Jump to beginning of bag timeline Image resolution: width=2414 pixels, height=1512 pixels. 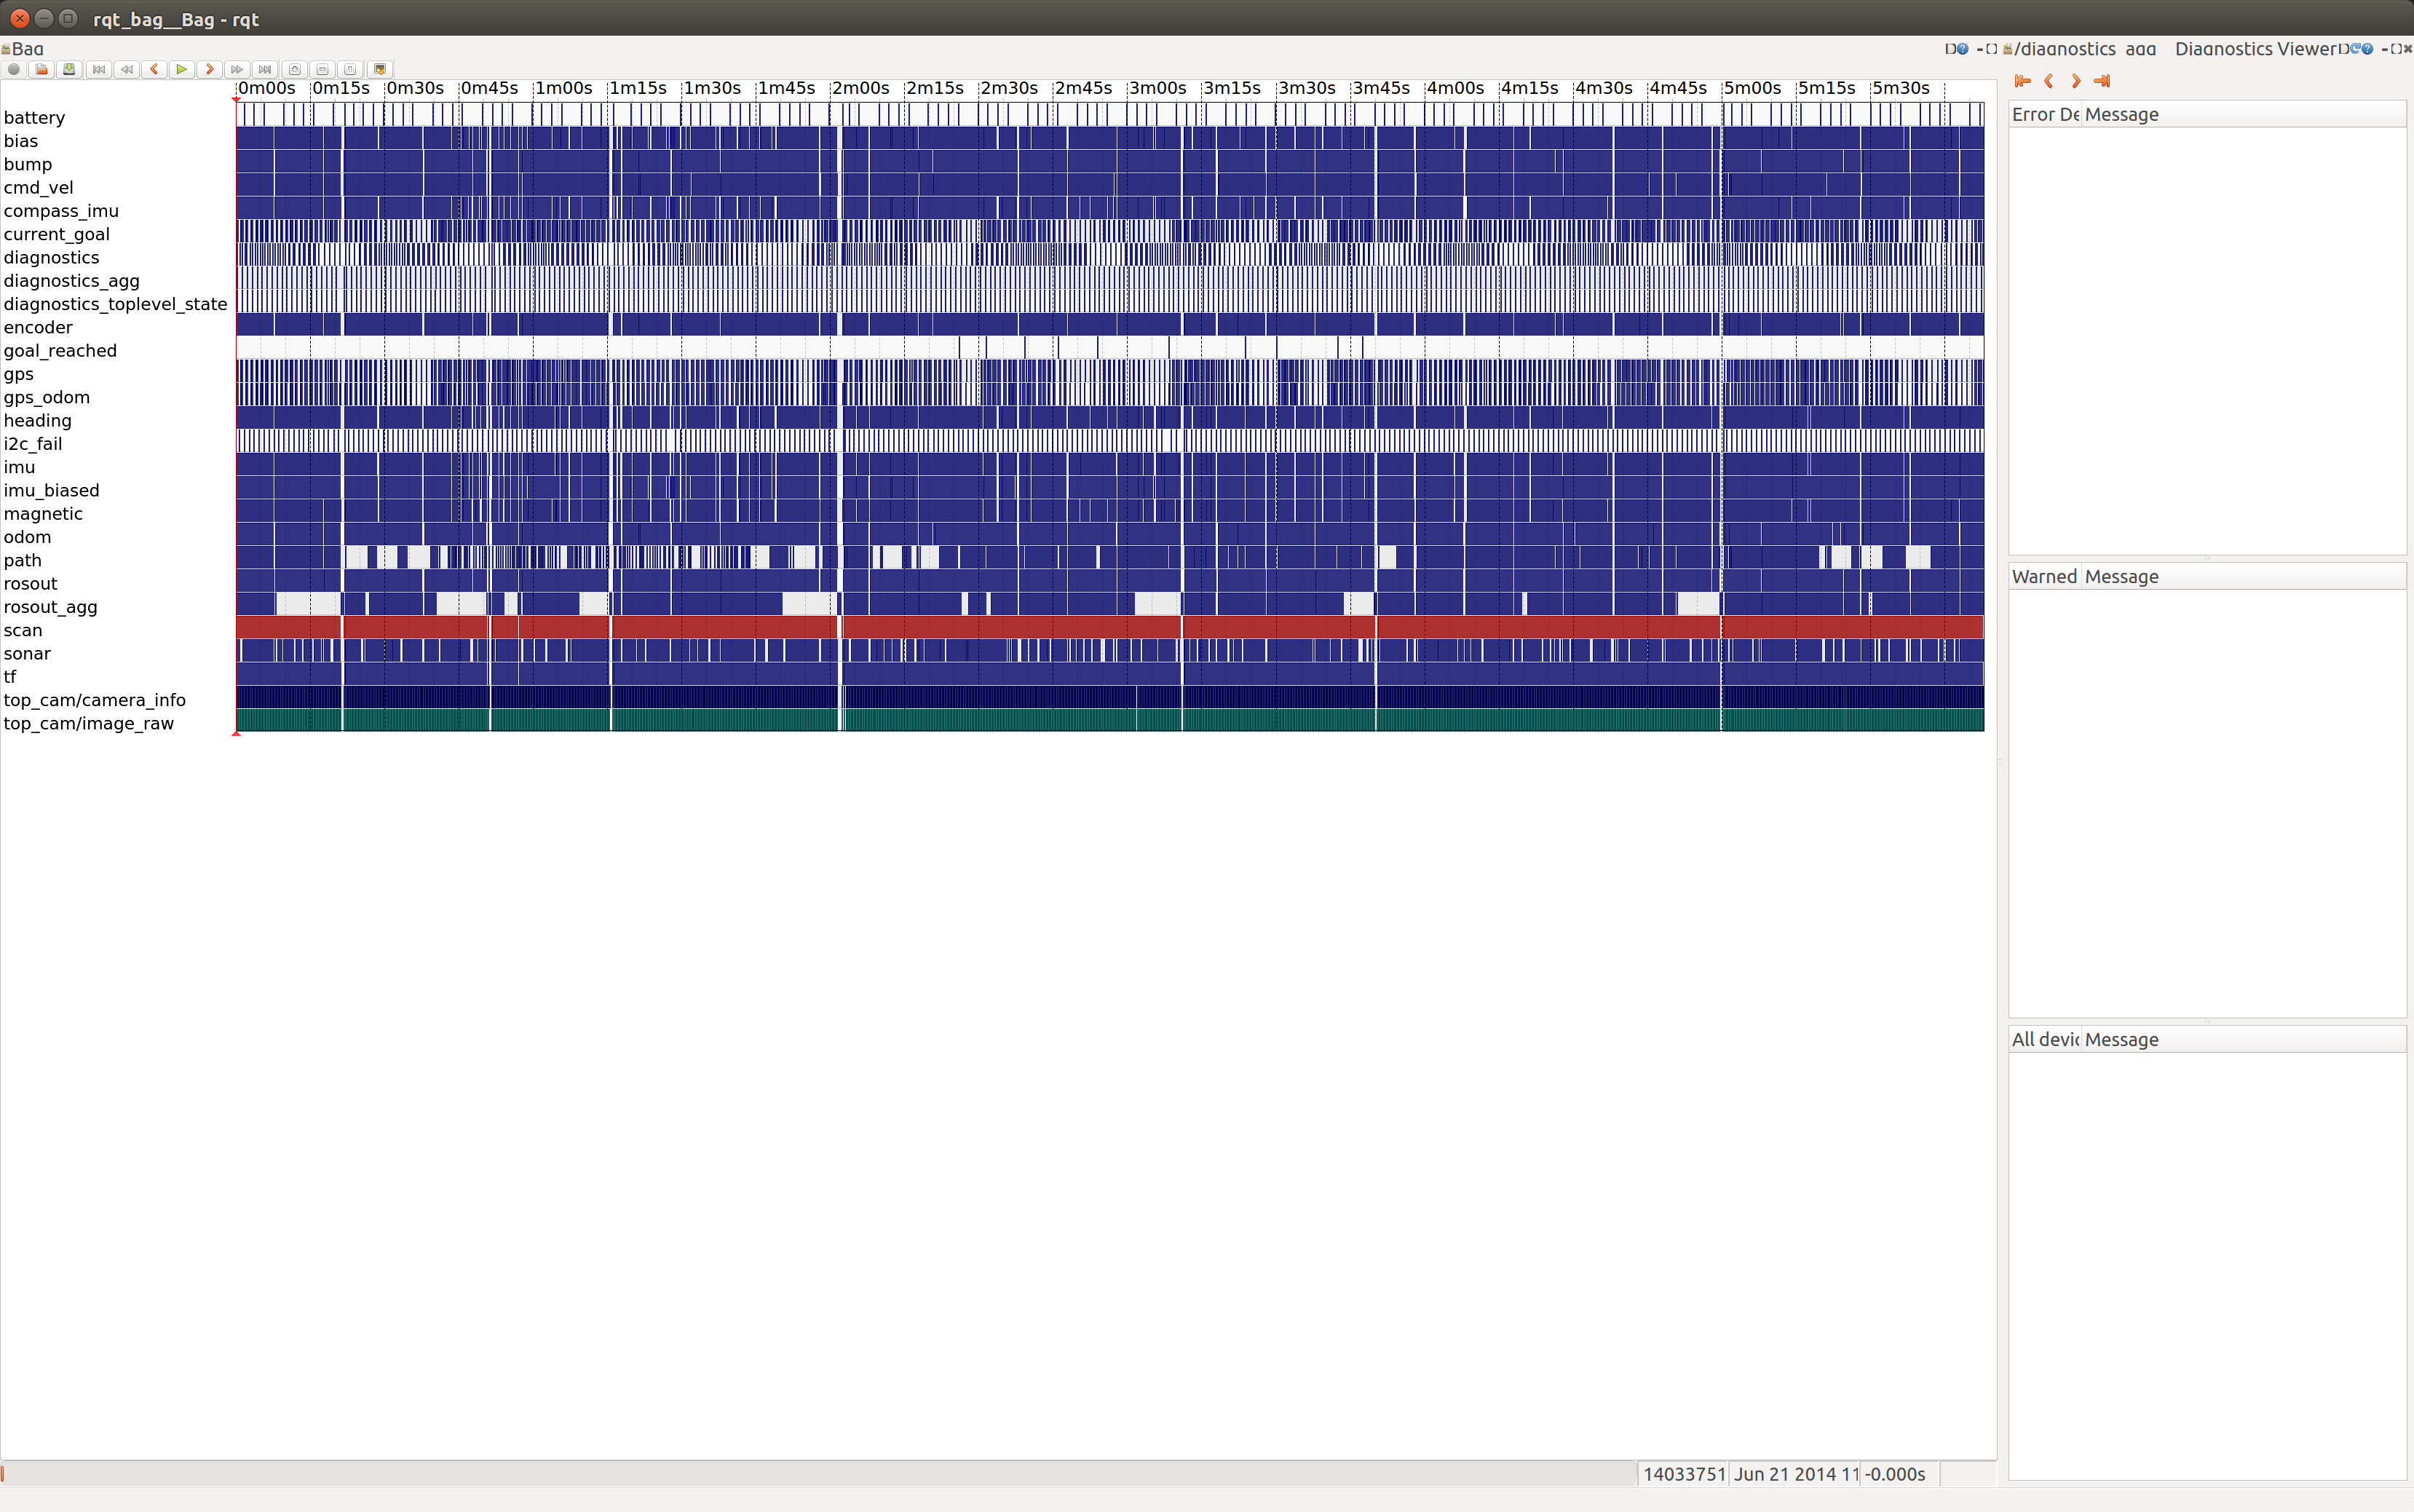pos(98,69)
